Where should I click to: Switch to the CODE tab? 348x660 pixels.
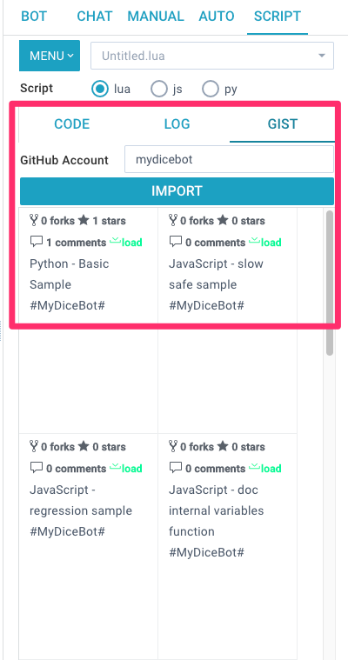point(72,123)
